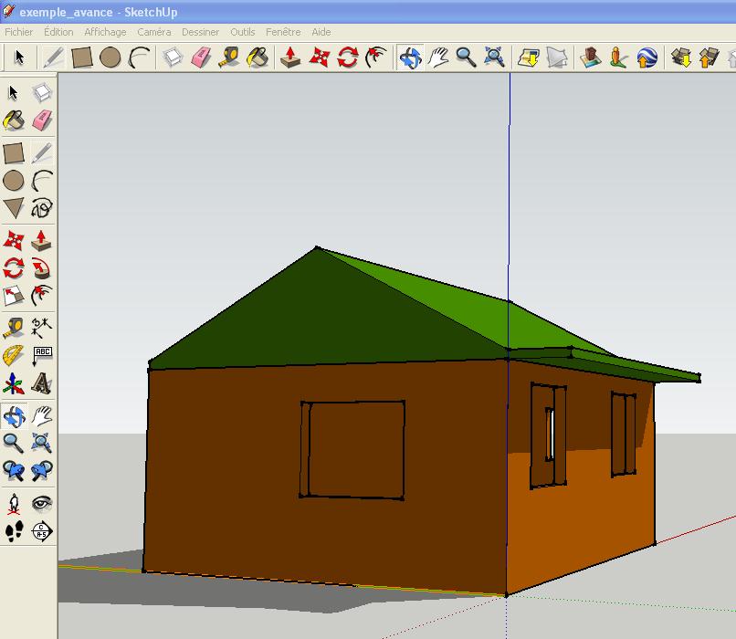Click the large square window on the house wall
736x639 pixels.
[x=356, y=449]
